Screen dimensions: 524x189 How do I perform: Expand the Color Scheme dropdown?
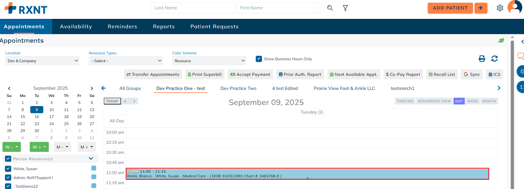209,61
